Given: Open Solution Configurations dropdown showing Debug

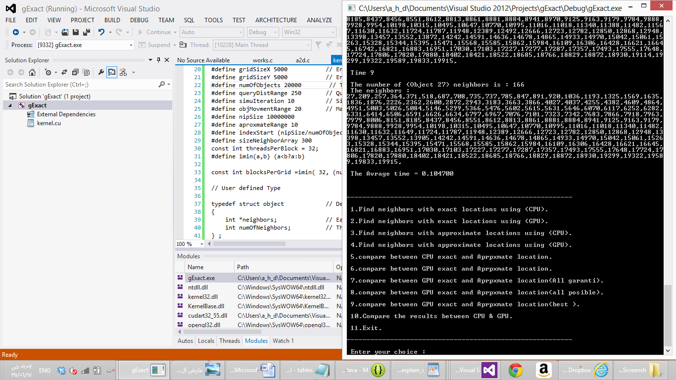Looking at the screenshot, I should click(x=262, y=32).
